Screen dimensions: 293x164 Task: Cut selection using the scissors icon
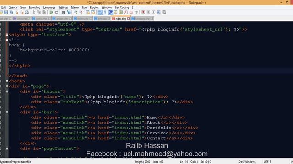[x=33, y=12]
